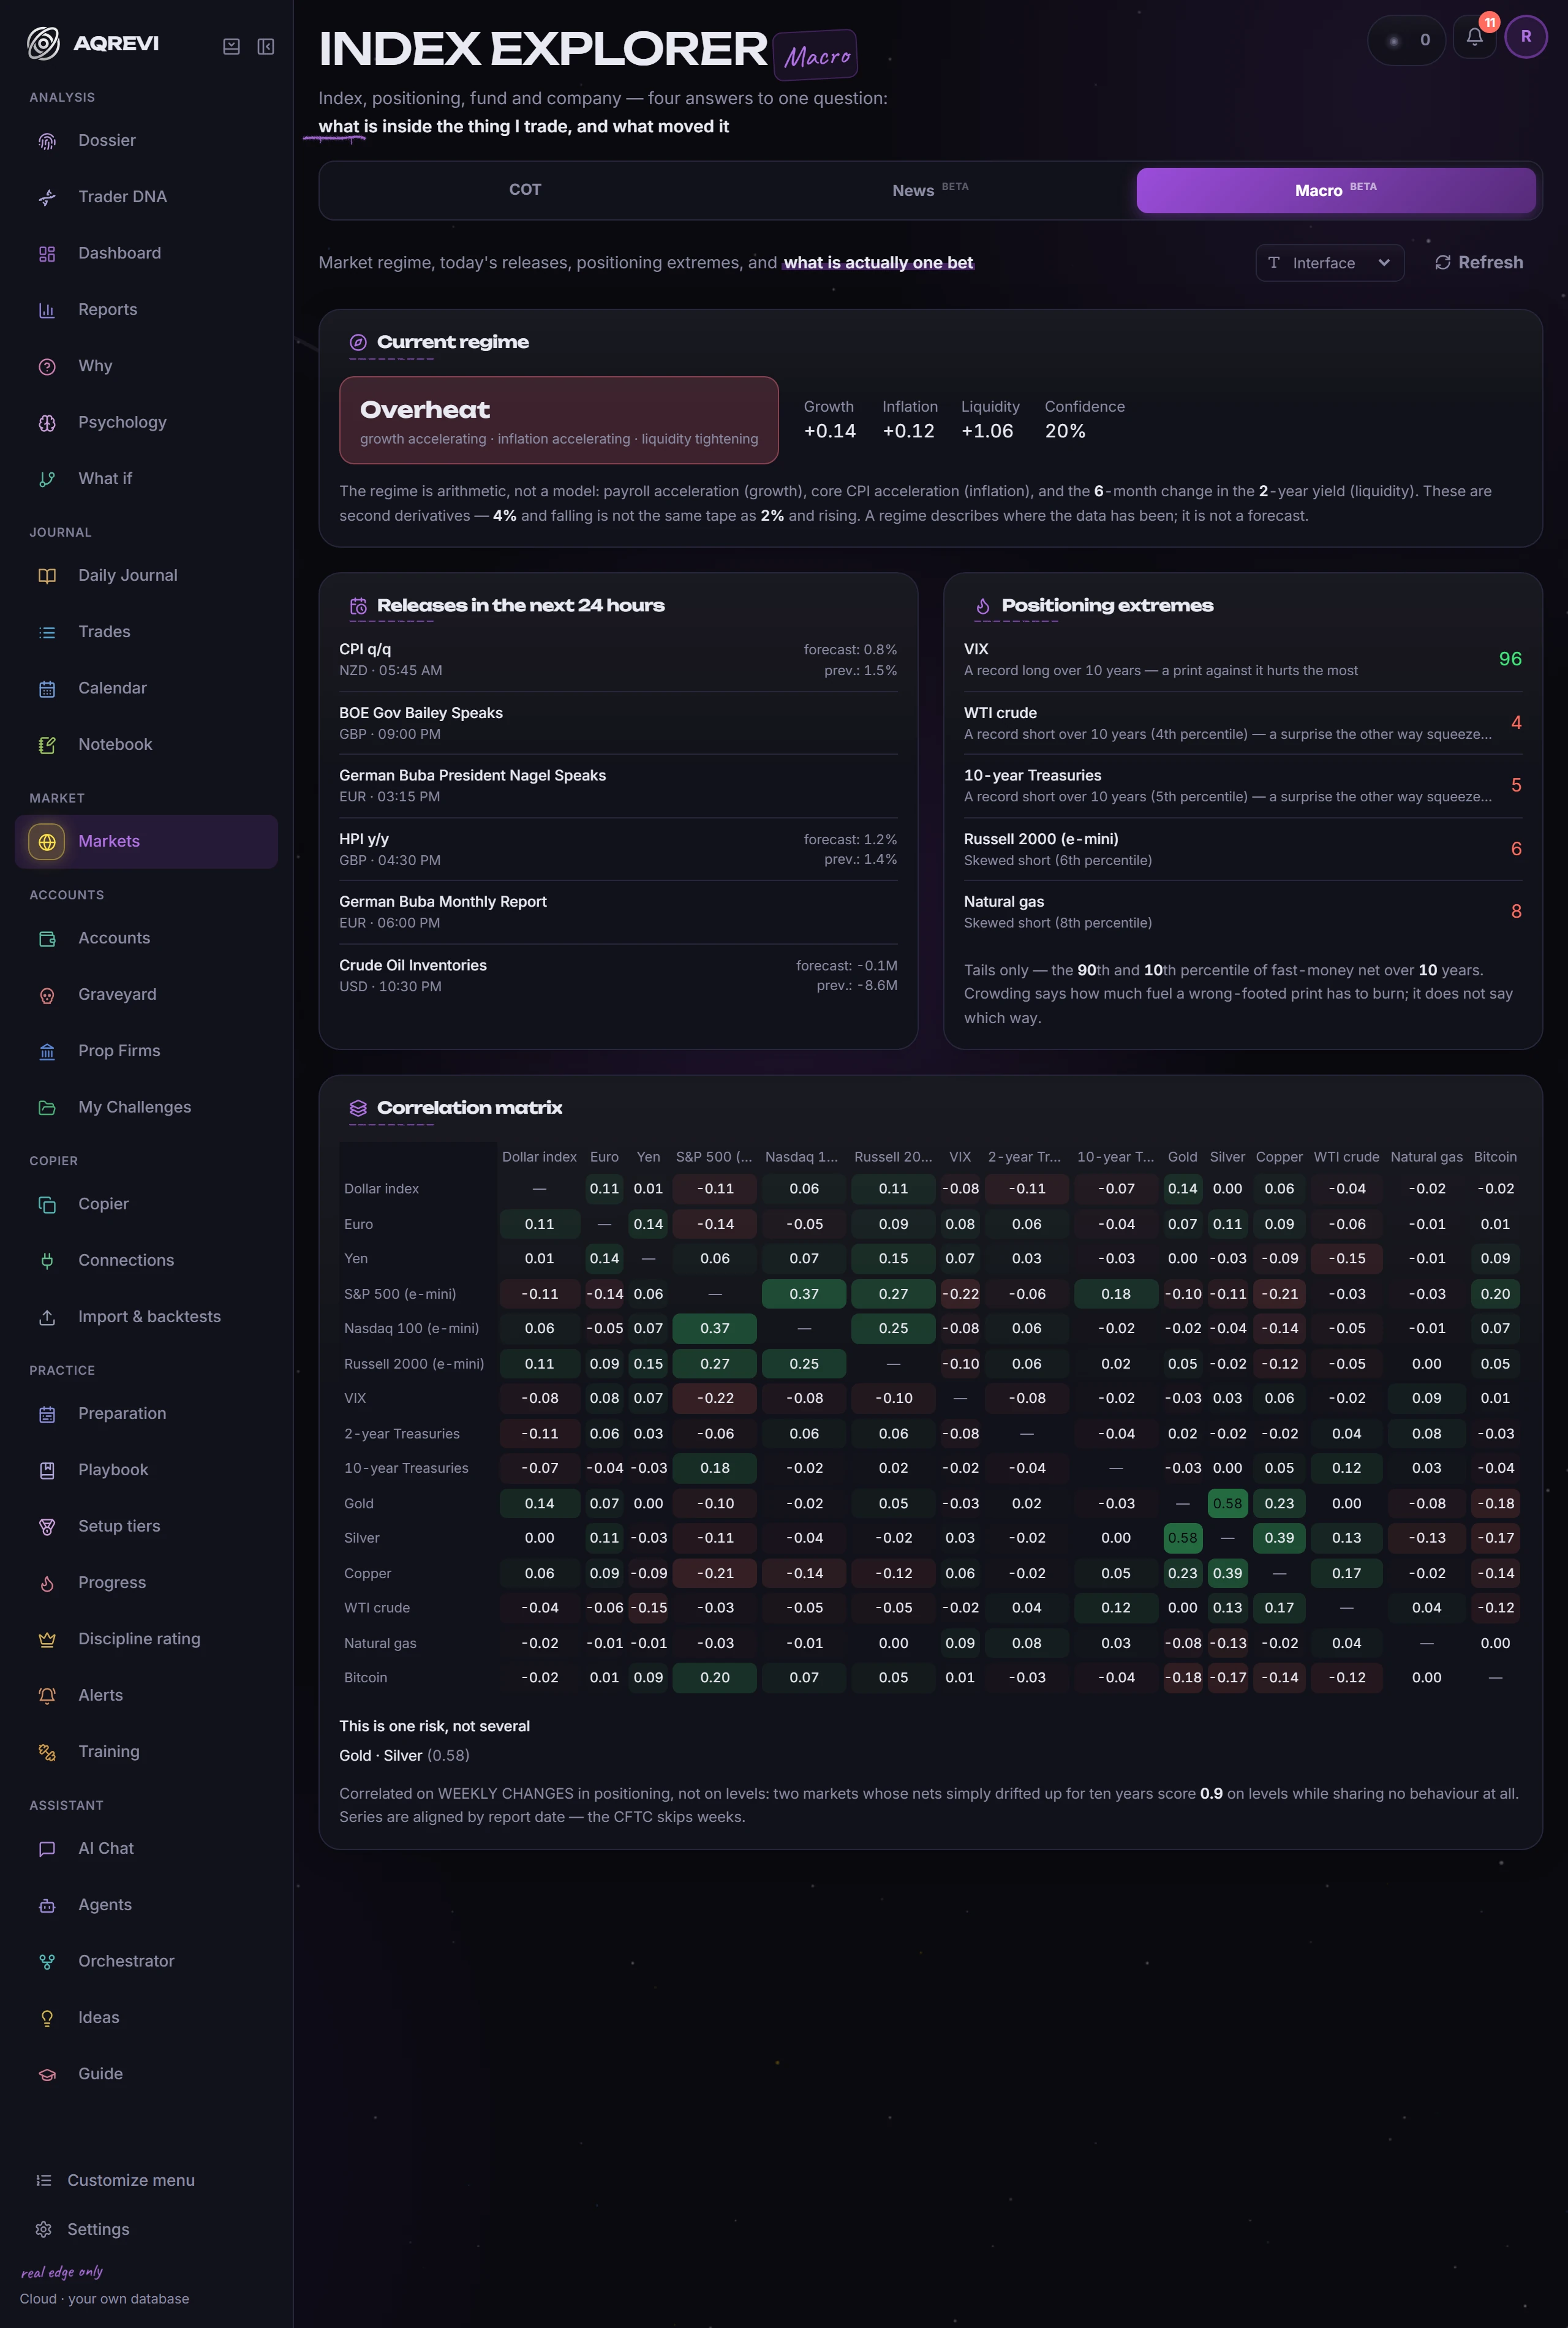Click the Connections plug icon
The width and height of the screenshot is (1568, 2328).
(47, 1261)
